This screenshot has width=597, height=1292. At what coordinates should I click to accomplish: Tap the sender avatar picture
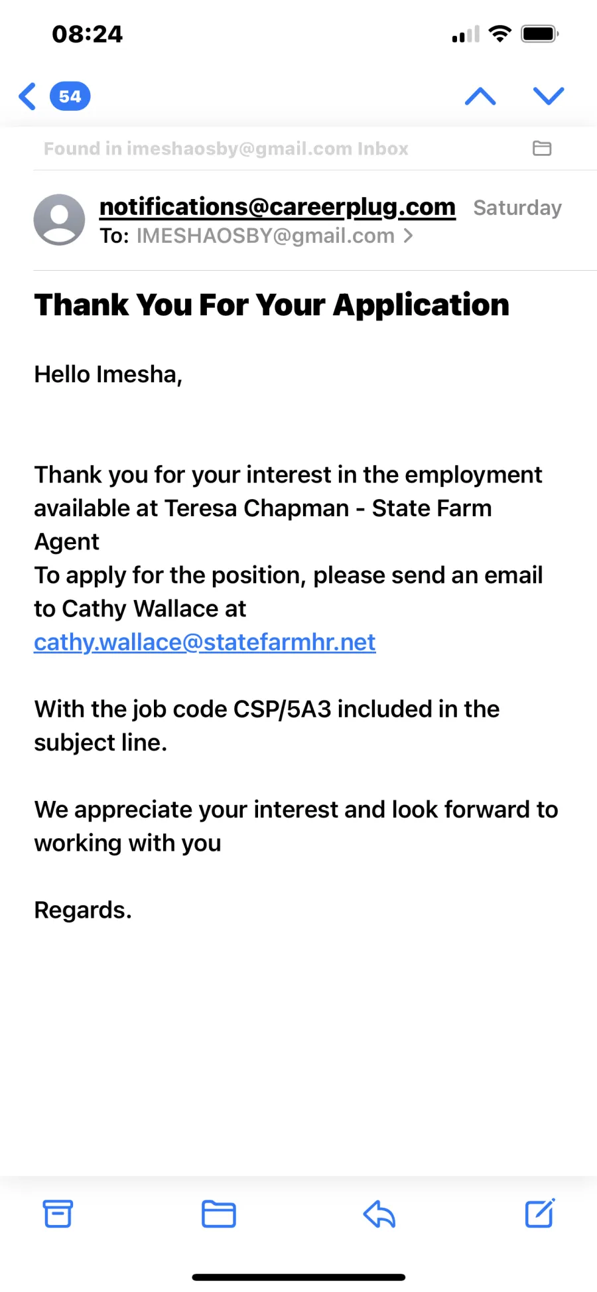[59, 220]
